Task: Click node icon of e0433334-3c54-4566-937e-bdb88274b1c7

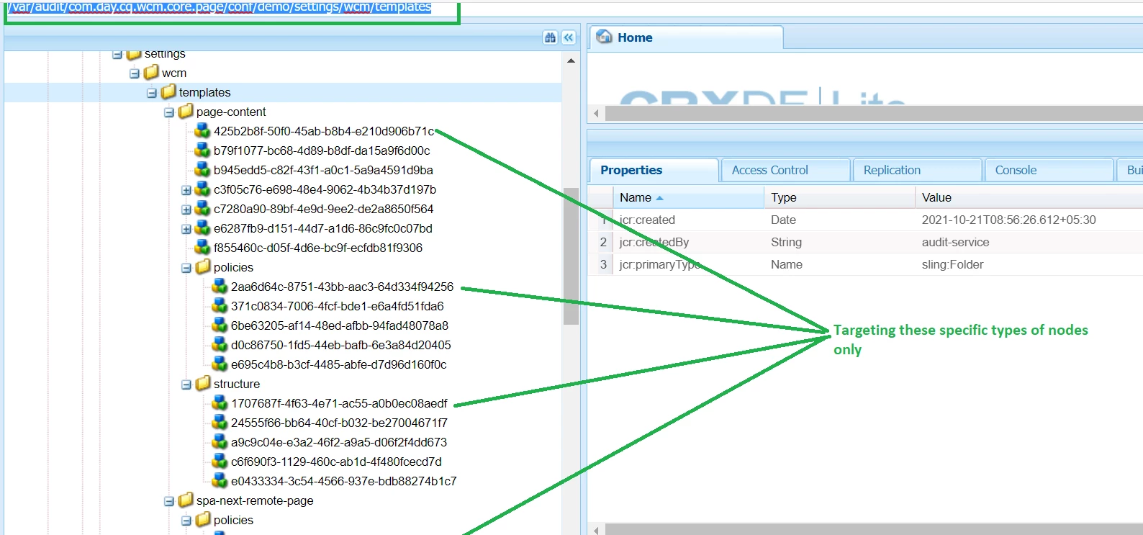Action: click(x=220, y=480)
